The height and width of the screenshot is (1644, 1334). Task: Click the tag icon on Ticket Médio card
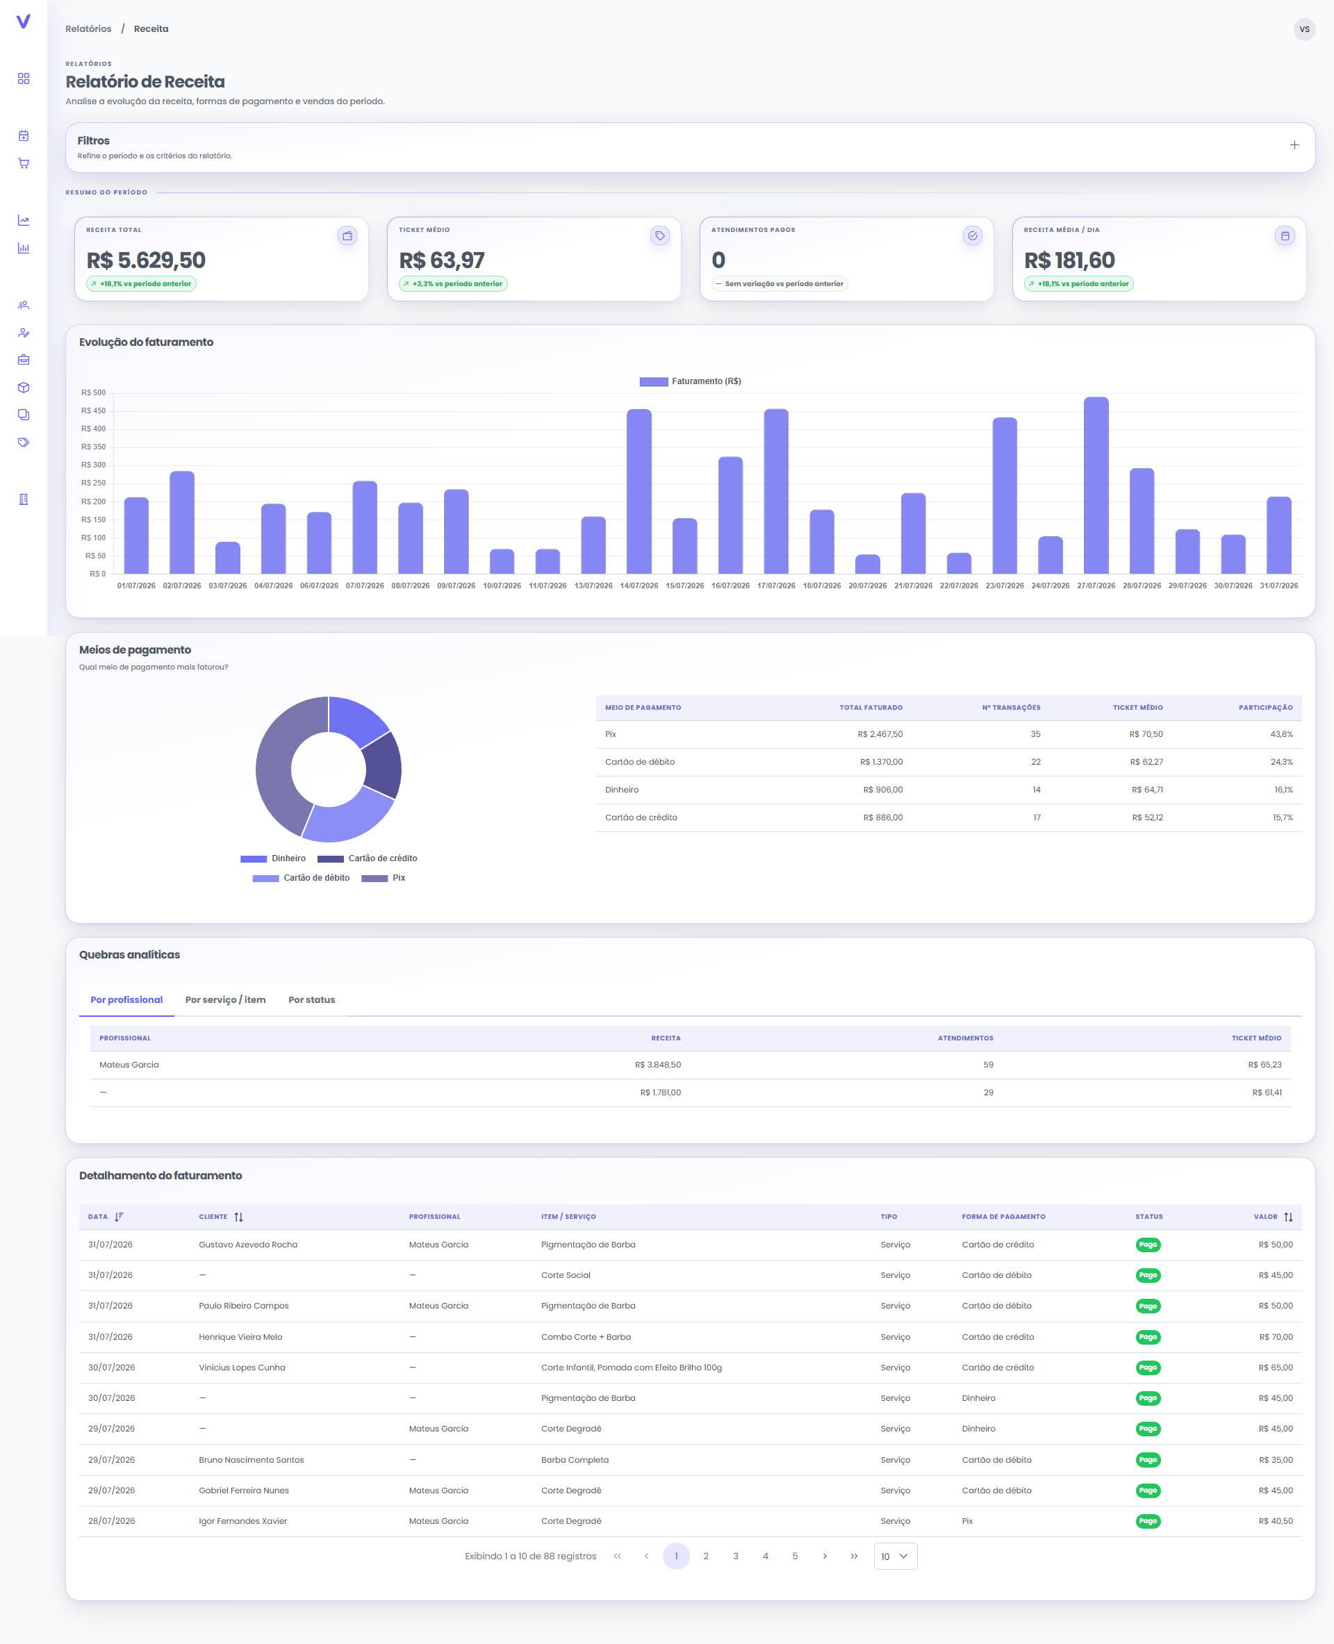[660, 236]
